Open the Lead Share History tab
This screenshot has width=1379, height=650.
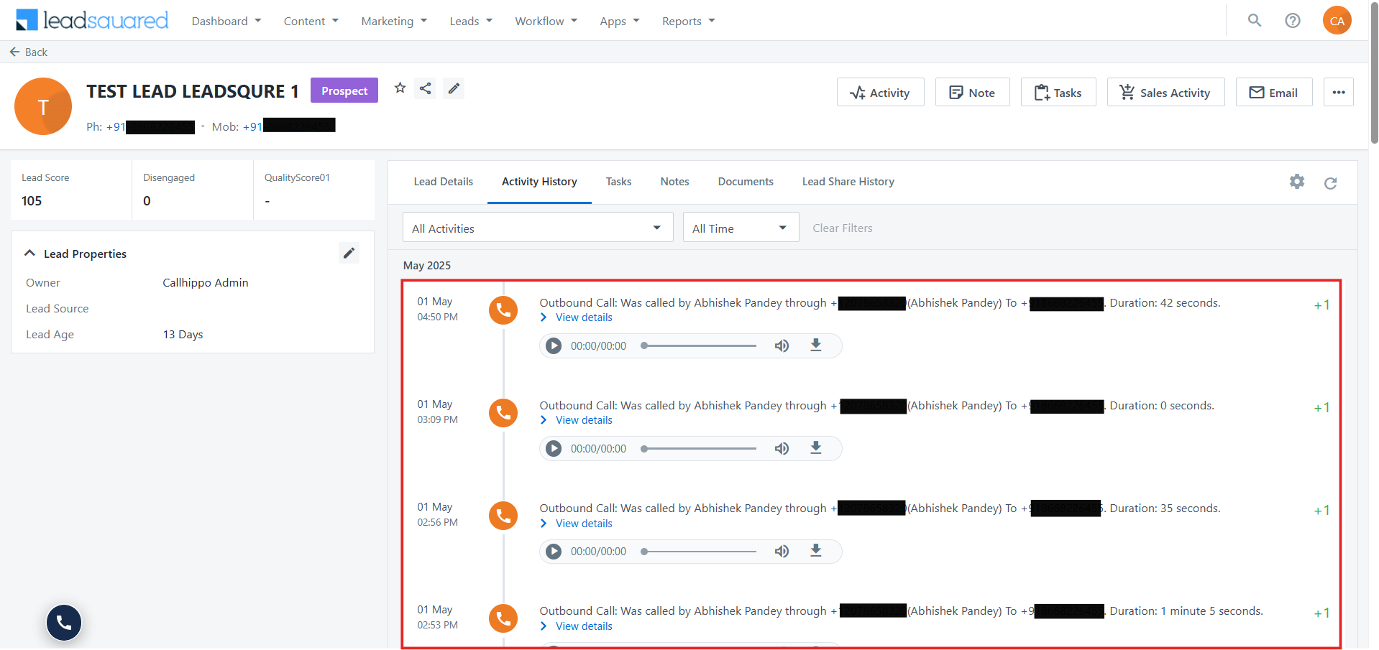pyautogui.click(x=848, y=182)
